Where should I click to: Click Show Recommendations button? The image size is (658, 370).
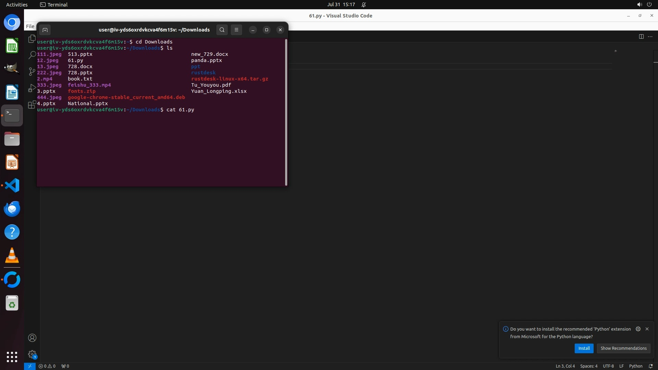pyautogui.click(x=623, y=348)
